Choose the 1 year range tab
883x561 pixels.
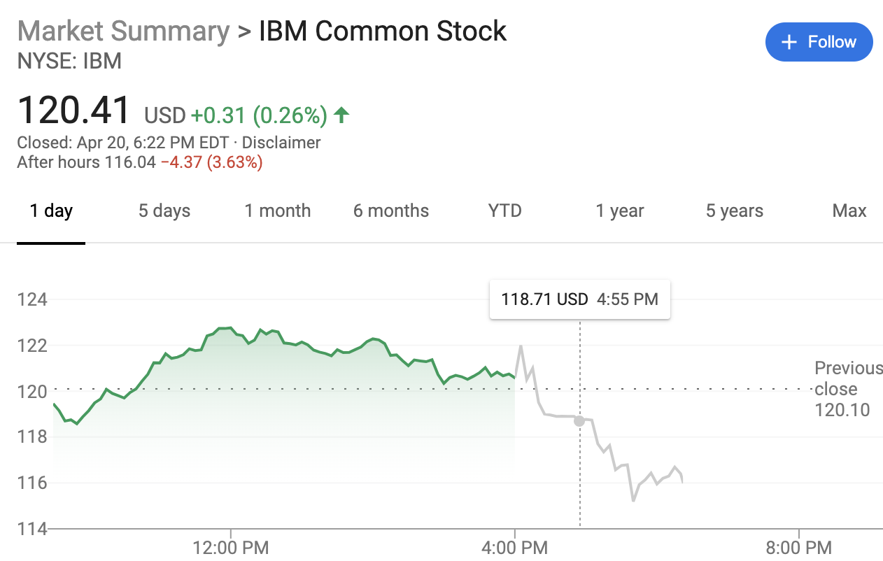point(620,211)
